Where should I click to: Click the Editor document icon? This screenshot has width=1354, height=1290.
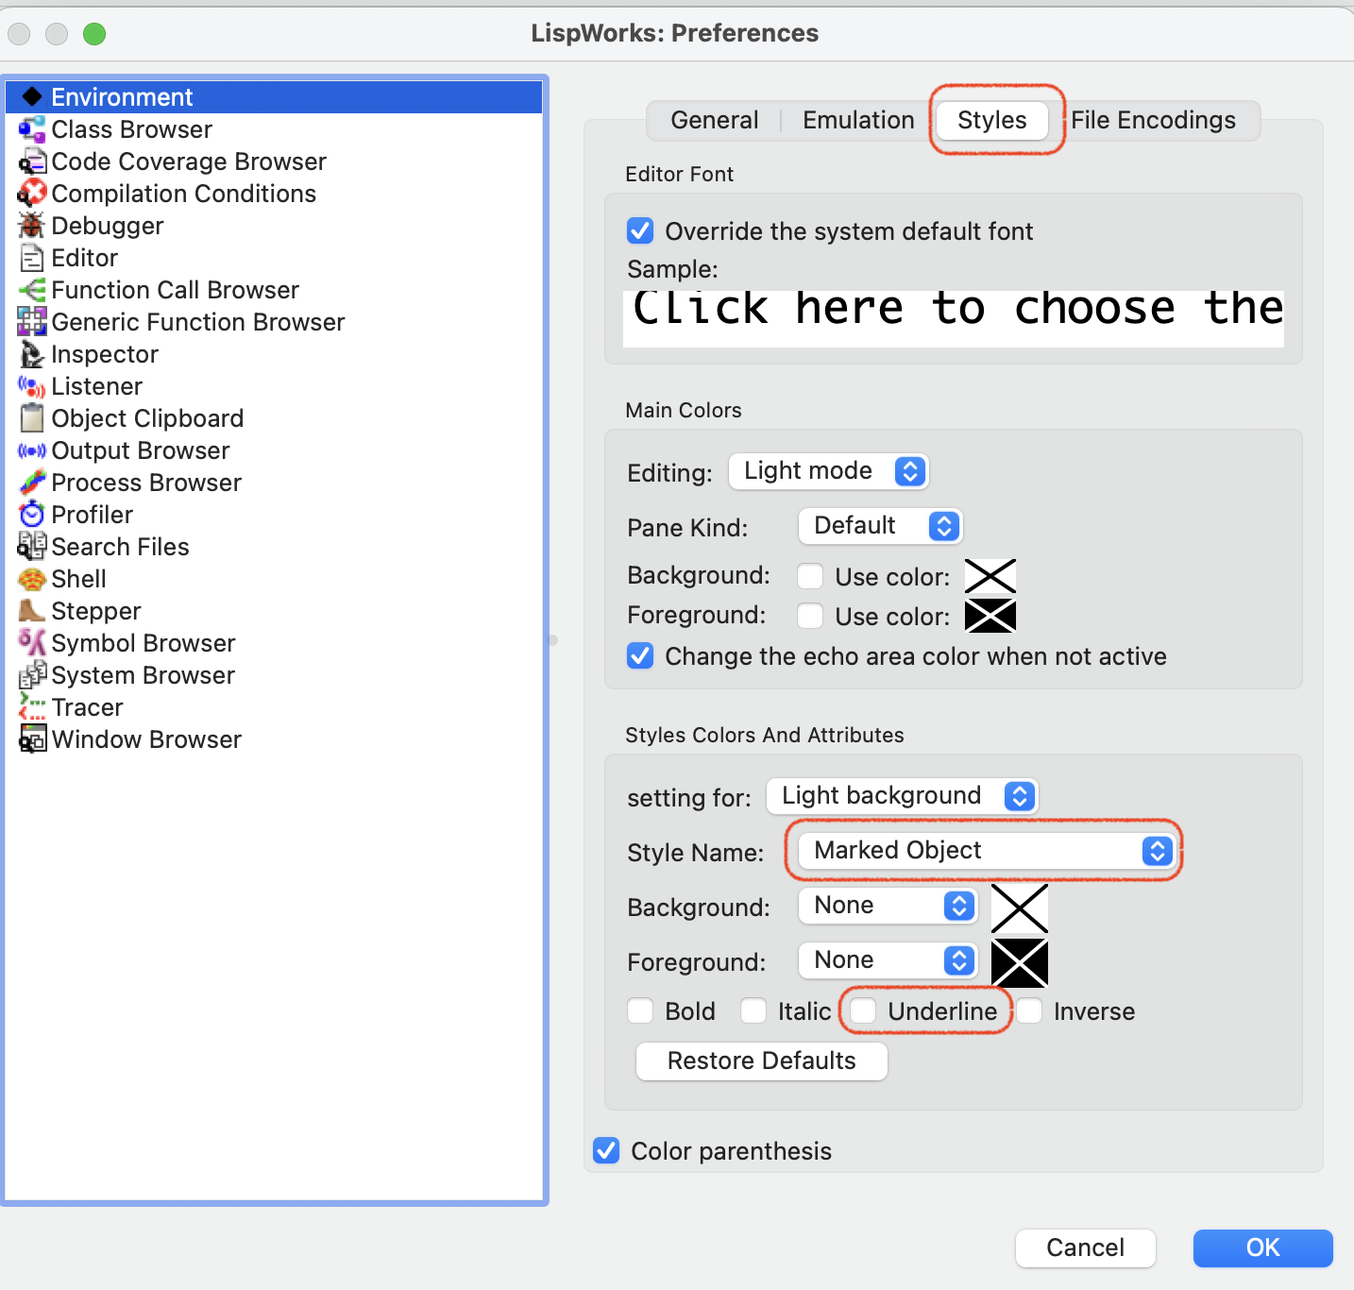[x=32, y=257]
